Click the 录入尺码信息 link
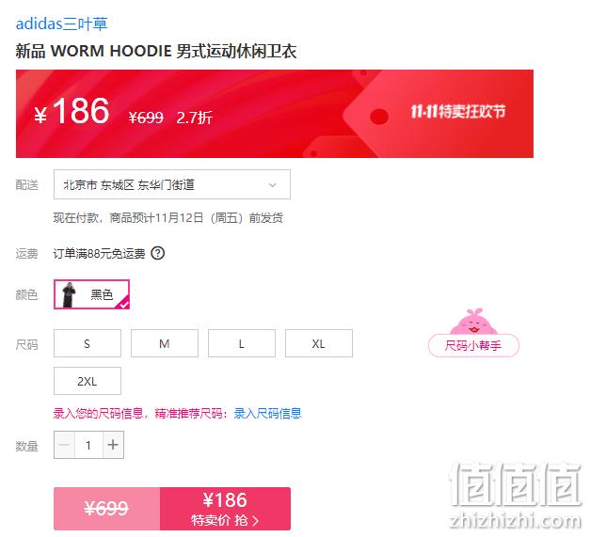Viewport: 590px width, 537px height. (x=267, y=413)
